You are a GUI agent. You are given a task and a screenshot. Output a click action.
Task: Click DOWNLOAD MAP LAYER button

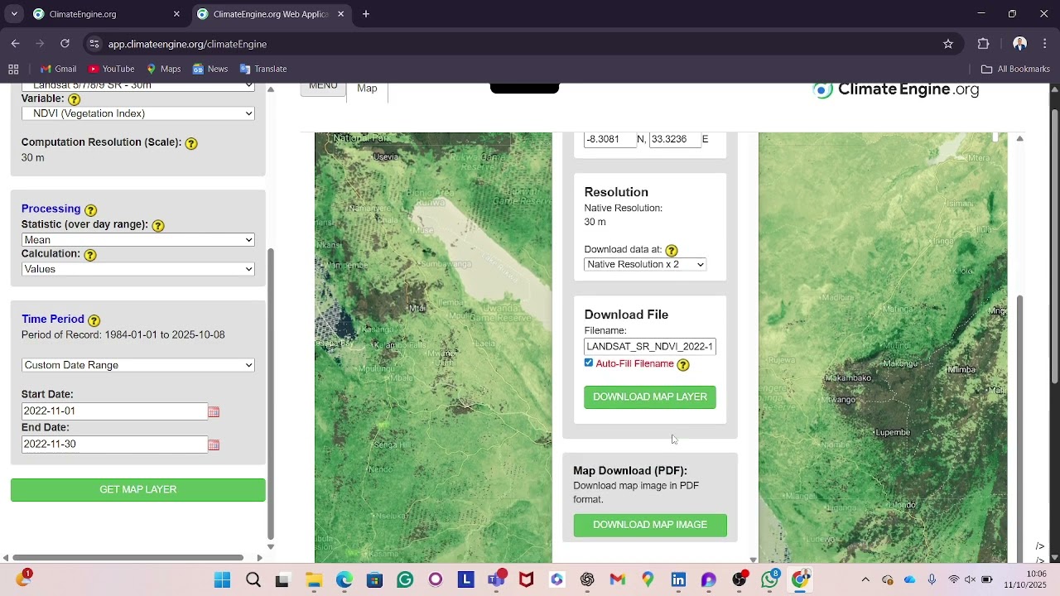coord(650,397)
